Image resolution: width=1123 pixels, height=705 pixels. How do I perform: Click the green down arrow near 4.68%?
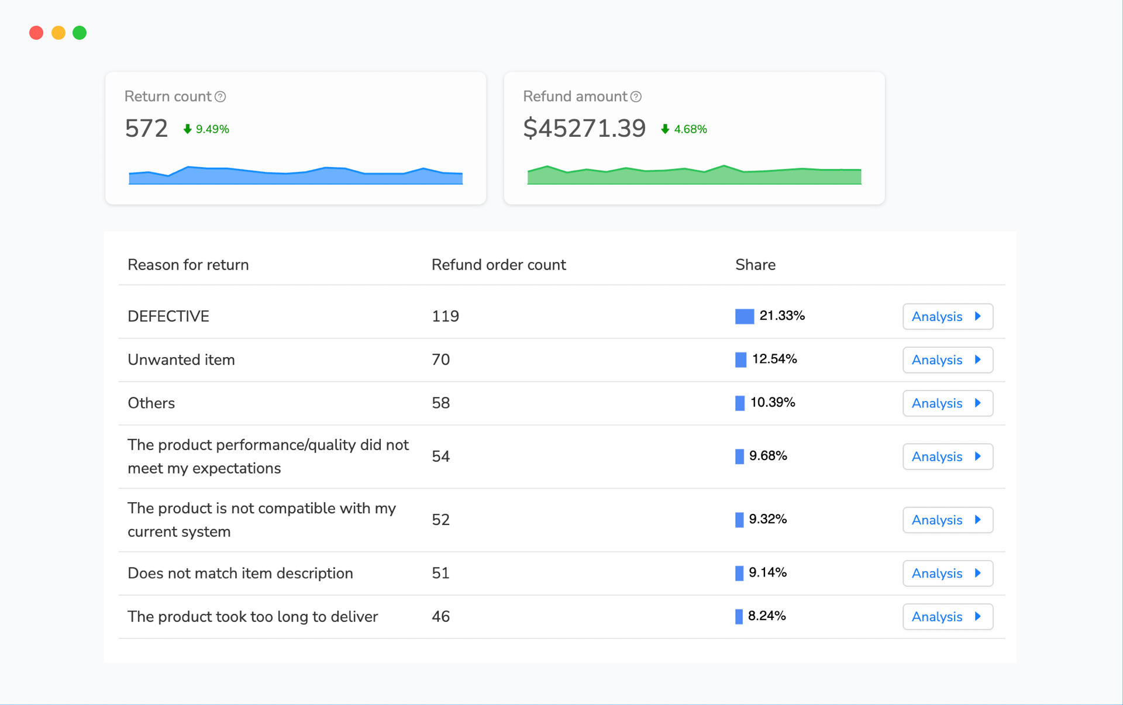664,129
